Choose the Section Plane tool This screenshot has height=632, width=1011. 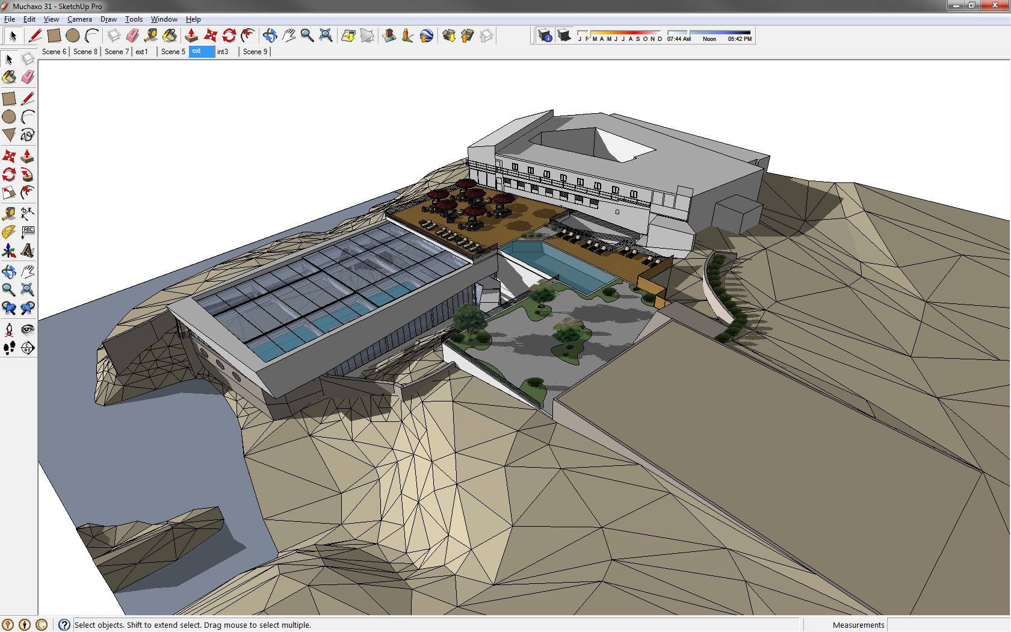tap(27, 348)
